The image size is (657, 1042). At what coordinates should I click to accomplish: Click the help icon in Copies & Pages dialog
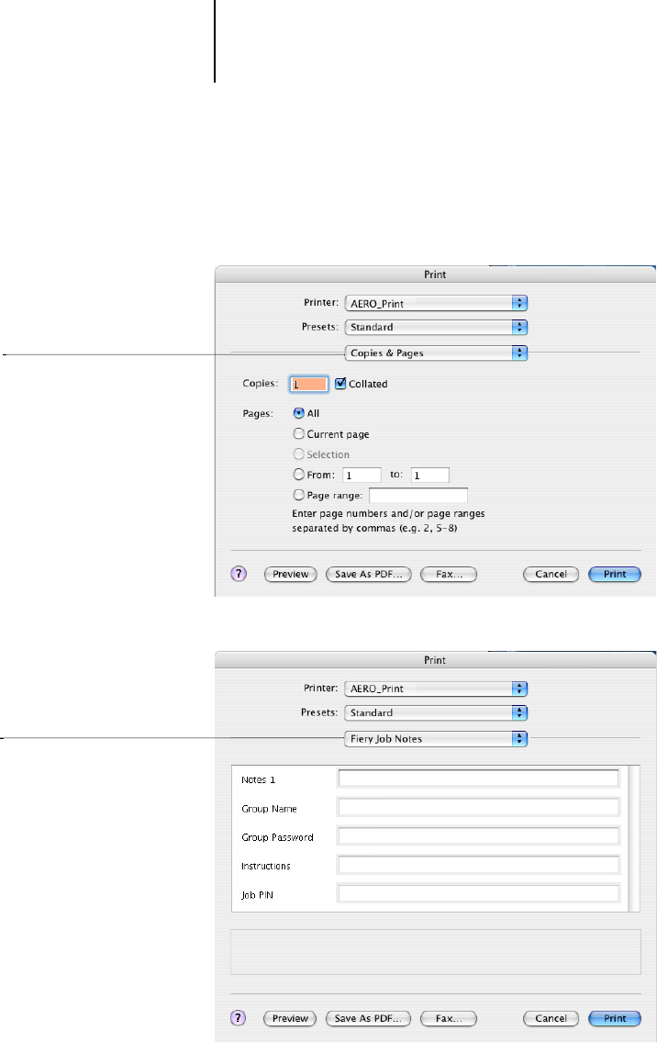pos(239,575)
